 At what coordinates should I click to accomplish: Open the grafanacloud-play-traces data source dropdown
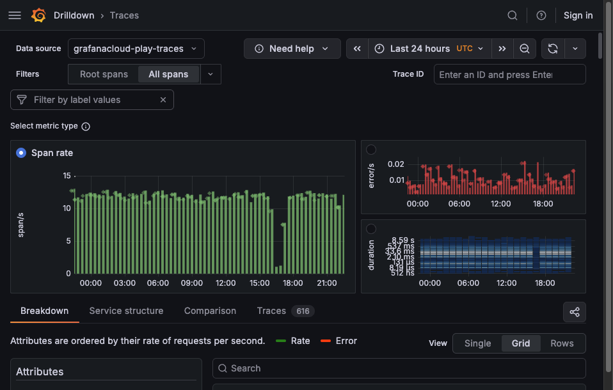point(136,49)
